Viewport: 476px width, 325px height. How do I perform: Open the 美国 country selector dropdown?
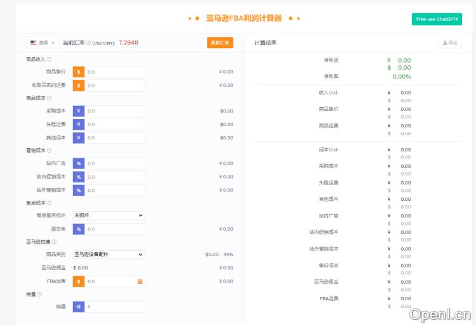click(42, 42)
